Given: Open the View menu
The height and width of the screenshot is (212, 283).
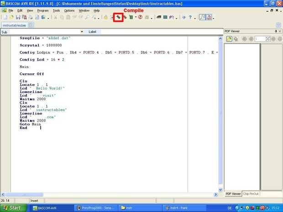Looking at the screenshot, I should tap(30, 10).
